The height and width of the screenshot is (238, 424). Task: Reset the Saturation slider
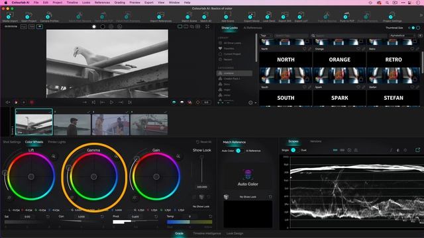(x=48, y=217)
